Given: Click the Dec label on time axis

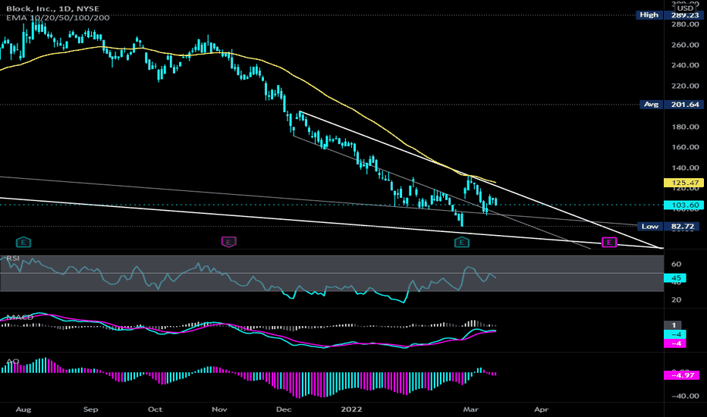Looking at the screenshot, I should (x=284, y=409).
